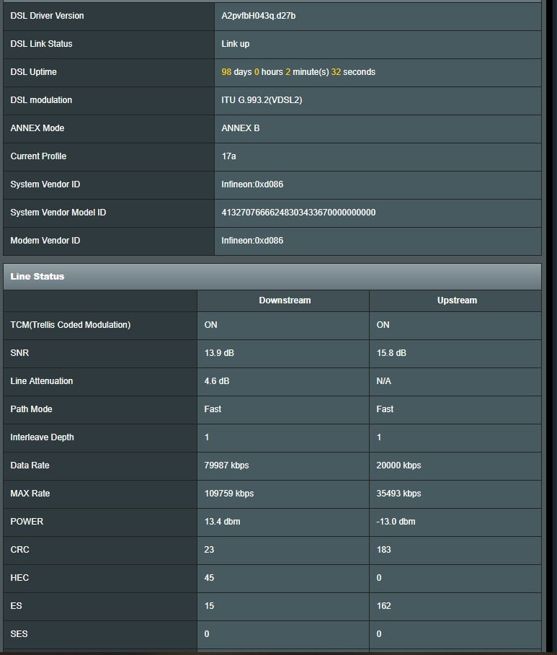Click the Line Attenuation 4.6 dB value
The width and height of the screenshot is (557, 655).
(x=216, y=381)
